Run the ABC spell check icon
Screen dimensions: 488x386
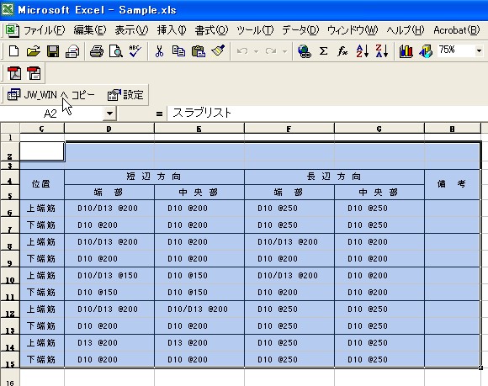point(135,51)
